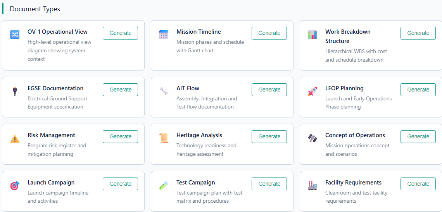The height and width of the screenshot is (212, 442).
Task: Generate the OV-1 Operational View document
Action: click(120, 33)
